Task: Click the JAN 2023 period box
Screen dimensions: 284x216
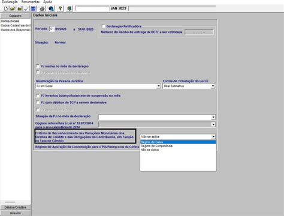Action: [x=119, y=8]
